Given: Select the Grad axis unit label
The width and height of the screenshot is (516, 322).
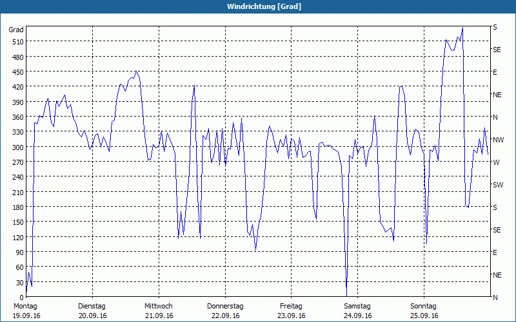Looking at the screenshot, I should [x=16, y=30].
